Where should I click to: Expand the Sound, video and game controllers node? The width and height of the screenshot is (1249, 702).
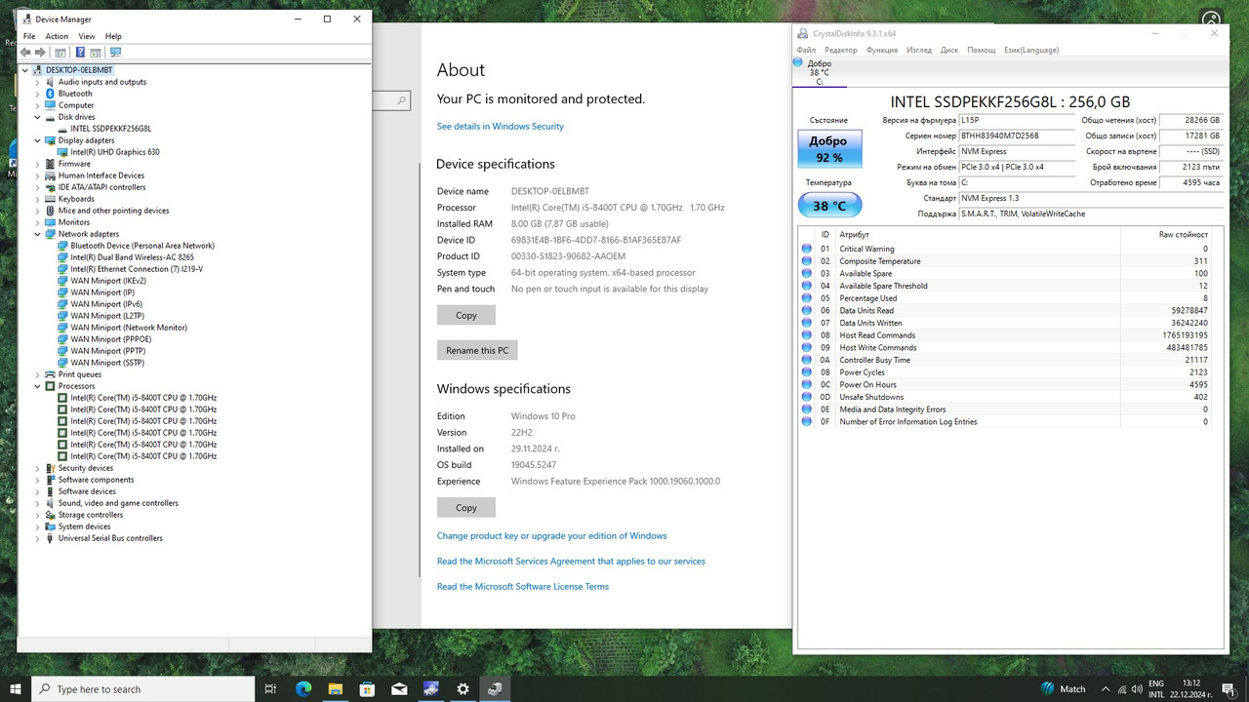tap(38, 503)
